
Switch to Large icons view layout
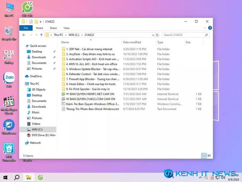209,156
